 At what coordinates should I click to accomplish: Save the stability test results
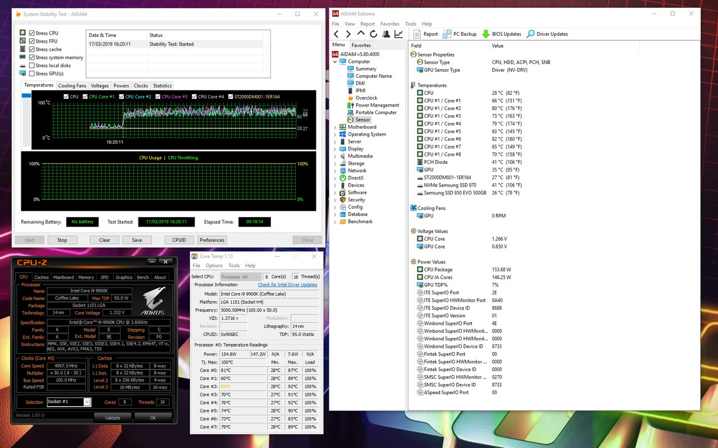click(137, 240)
